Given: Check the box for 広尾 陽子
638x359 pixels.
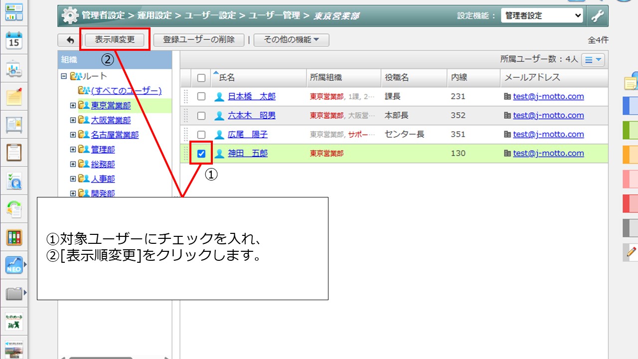Looking at the screenshot, I should click(201, 135).
